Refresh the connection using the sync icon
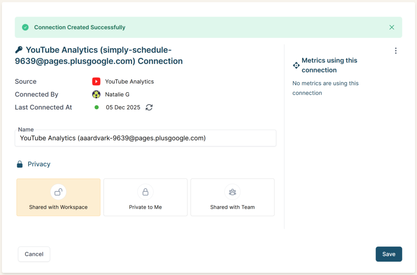 tap(149, 108)
